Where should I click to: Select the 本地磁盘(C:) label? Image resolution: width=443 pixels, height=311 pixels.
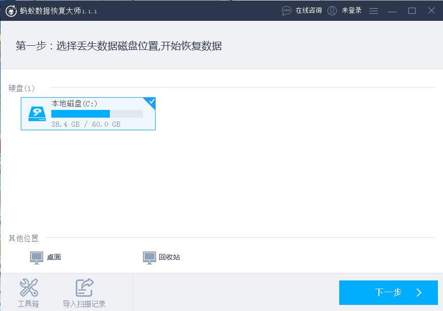(x=74, y=103)
